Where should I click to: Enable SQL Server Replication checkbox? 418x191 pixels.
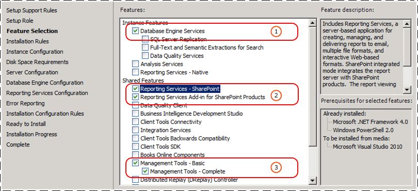[x=145, y=39]
